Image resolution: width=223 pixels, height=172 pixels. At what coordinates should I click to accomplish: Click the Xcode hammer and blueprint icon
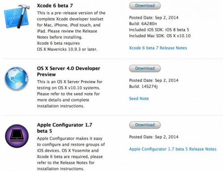point(17,16)
